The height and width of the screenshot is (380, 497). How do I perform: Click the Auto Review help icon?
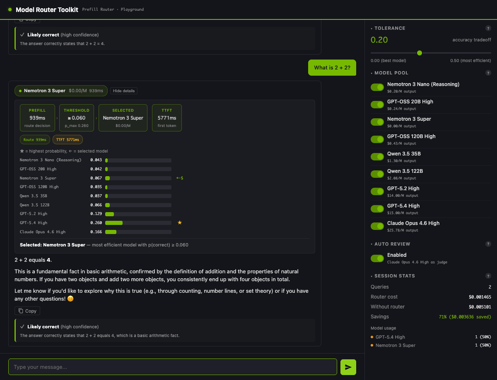(x=488, y=244)
